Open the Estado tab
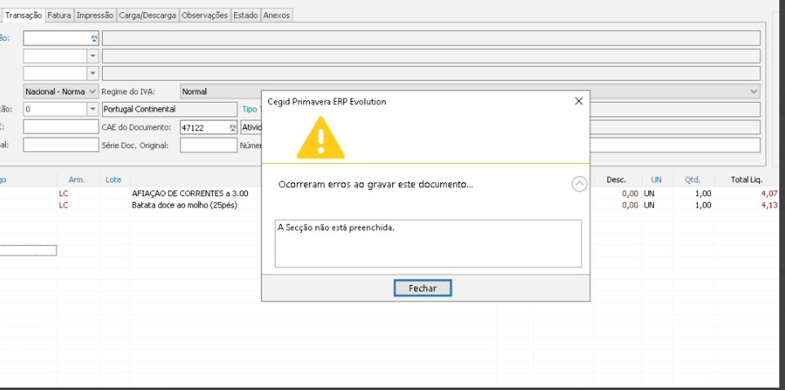This screenshot has height=390, width=785. point(245,15)
